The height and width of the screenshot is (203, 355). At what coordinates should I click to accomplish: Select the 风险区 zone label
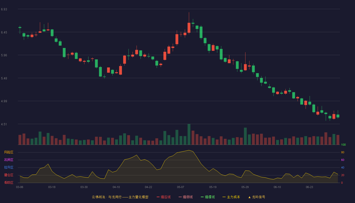(x=9, y=152)
